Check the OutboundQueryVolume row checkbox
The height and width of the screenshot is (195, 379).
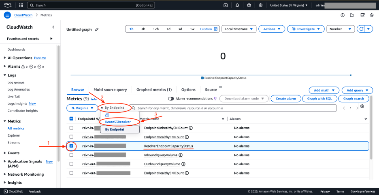(x=71, y=164)
